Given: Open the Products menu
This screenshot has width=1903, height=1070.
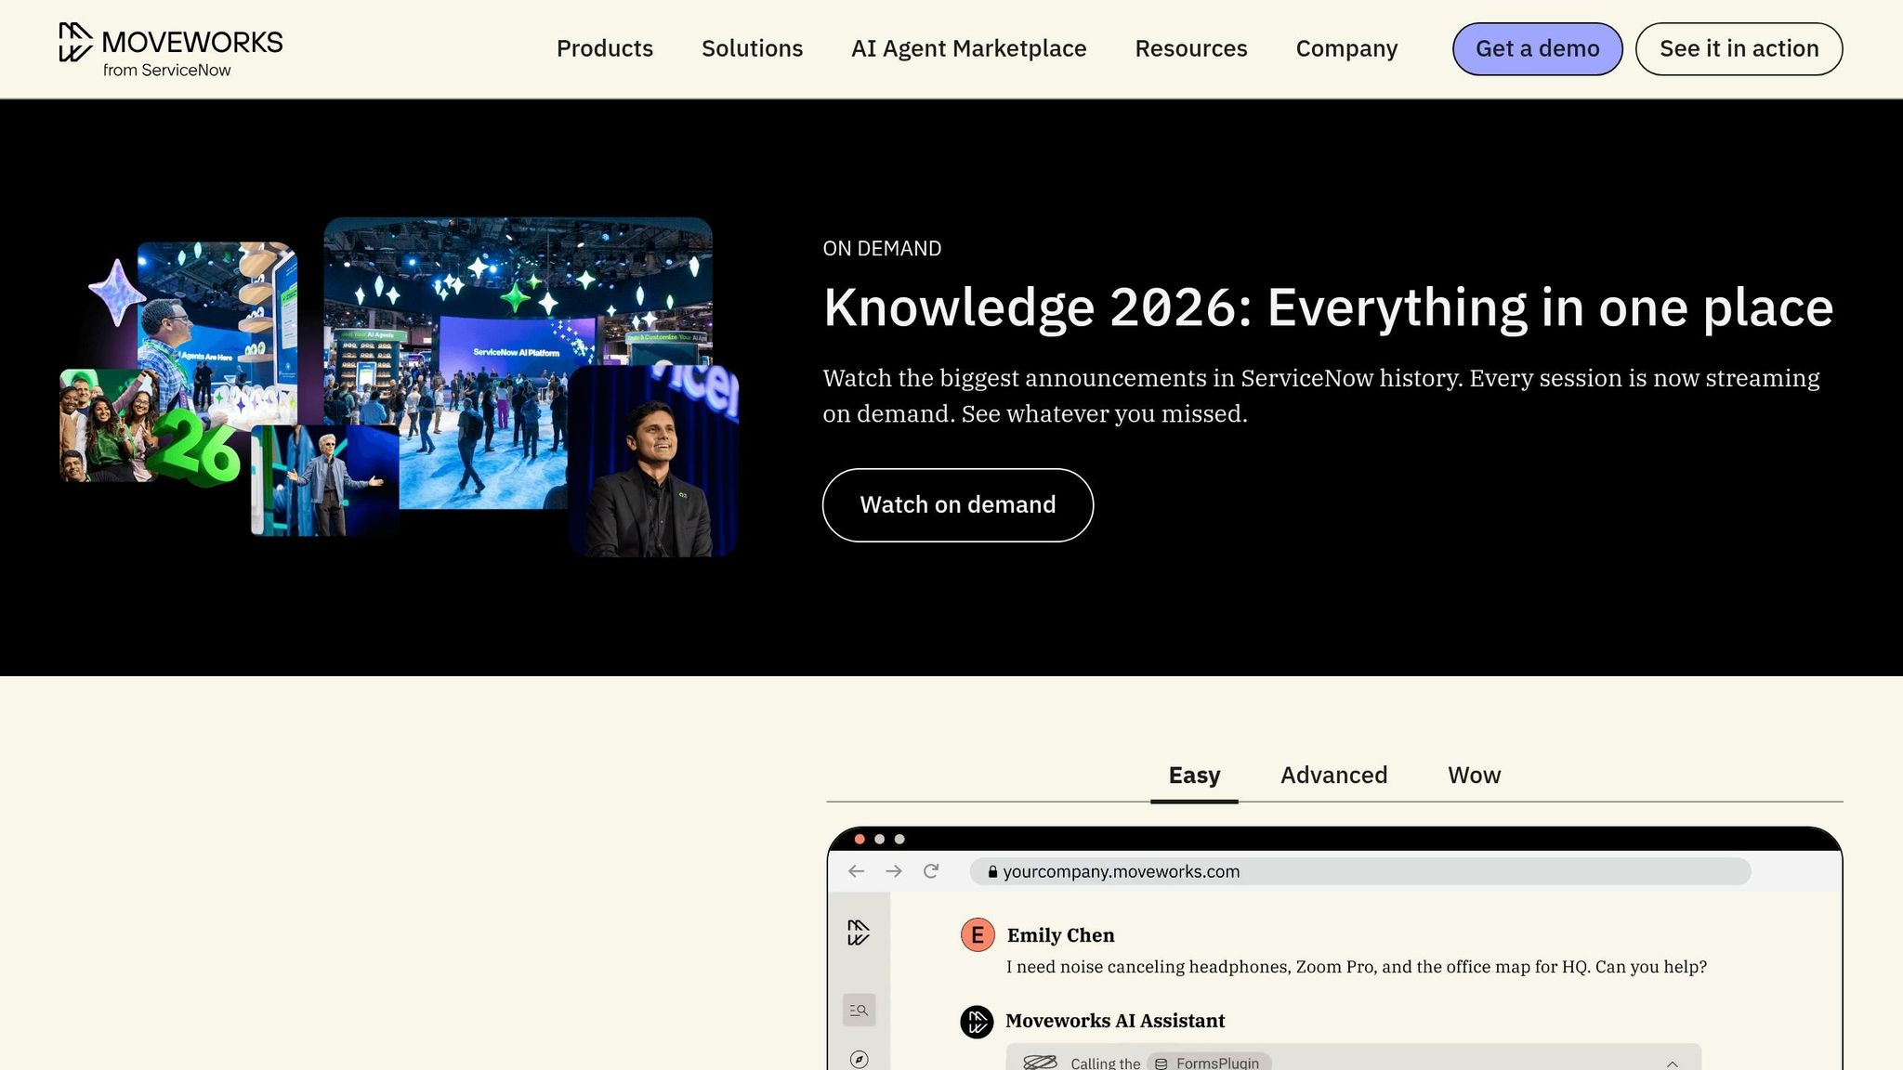Looking at the screenshot, I should [605, 49].
